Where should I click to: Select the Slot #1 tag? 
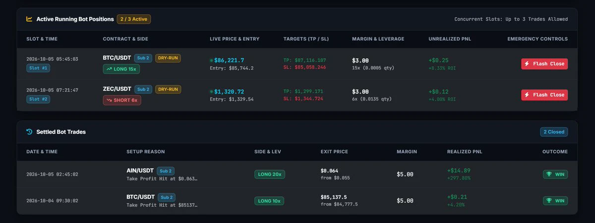(x=38, y=68)
